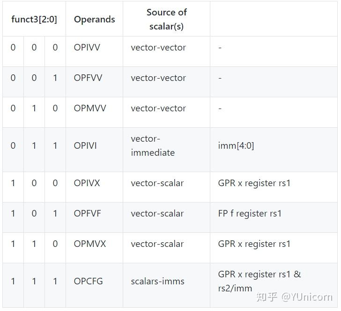The height and width of the screenshot is (311, 341).
Task: Select the Operands column header
Action: click(94, 20)
